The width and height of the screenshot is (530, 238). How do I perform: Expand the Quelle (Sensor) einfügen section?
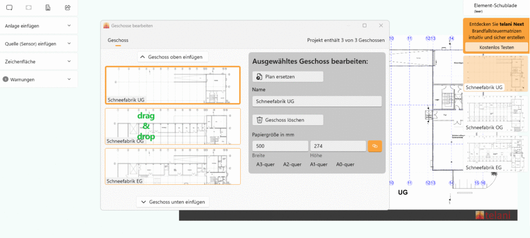tap(39, 43)
